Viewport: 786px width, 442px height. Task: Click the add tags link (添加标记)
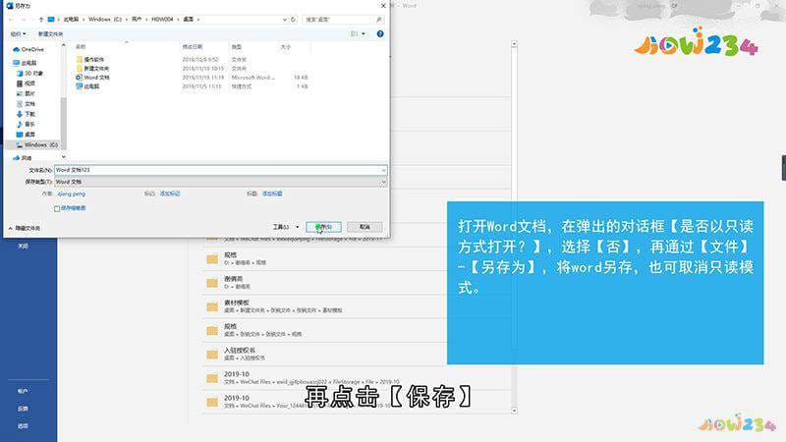[x=170, y=193]
